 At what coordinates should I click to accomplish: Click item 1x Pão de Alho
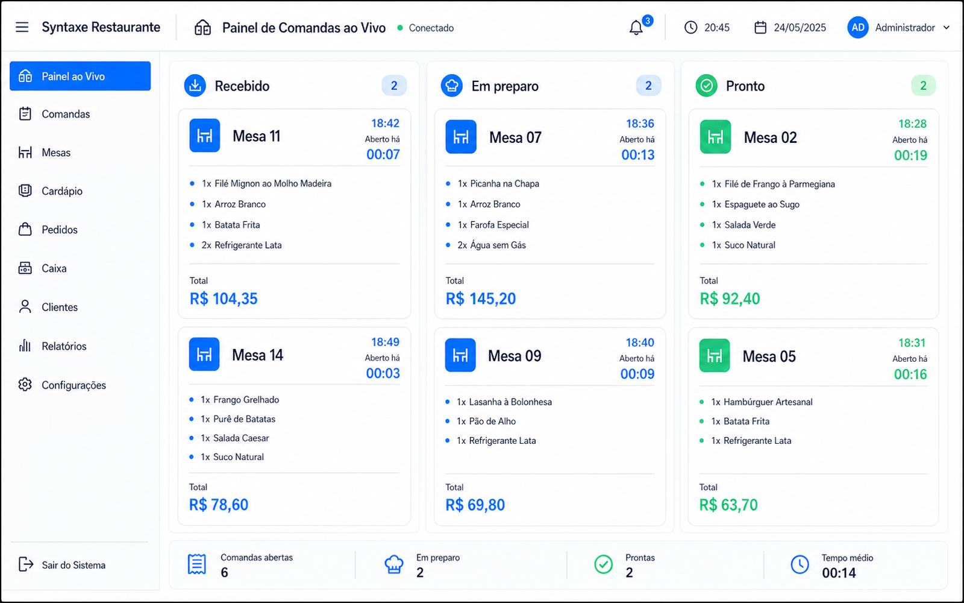tap(486, 421)
